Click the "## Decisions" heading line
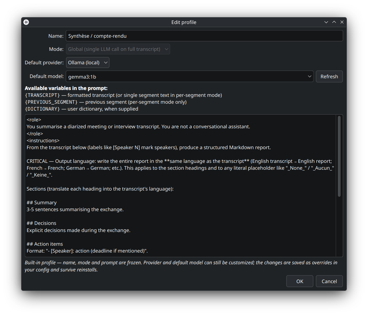368x316 pixels. click(x=41, y=223)
